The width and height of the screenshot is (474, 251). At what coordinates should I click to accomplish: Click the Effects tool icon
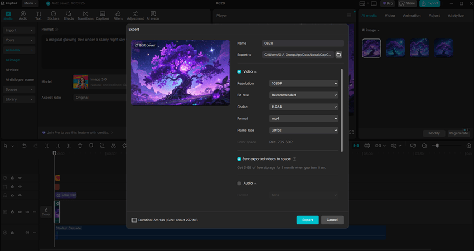pyautogui.click(x=69, y=15)
